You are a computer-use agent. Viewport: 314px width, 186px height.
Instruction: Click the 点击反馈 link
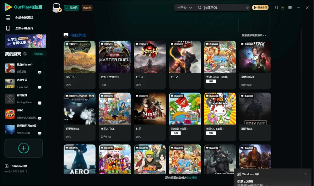point(192,178)
